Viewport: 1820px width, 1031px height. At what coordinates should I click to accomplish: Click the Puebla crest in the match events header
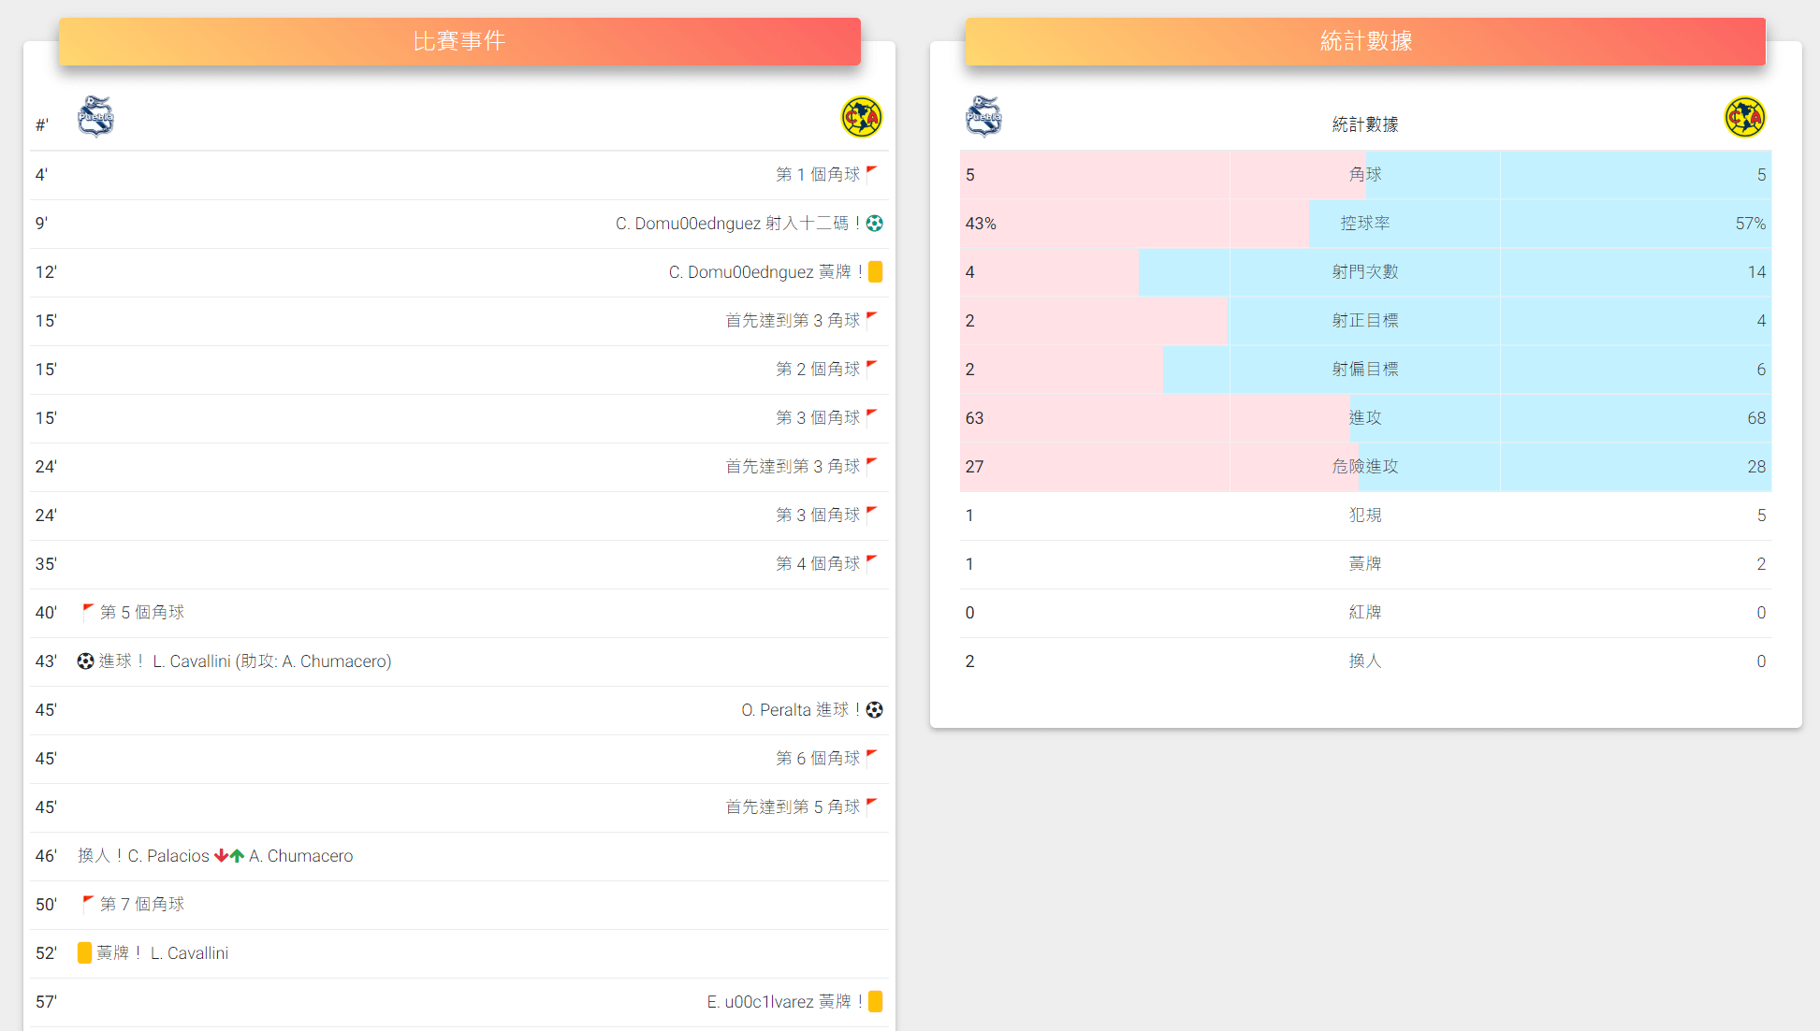click(x=96, y=115)
